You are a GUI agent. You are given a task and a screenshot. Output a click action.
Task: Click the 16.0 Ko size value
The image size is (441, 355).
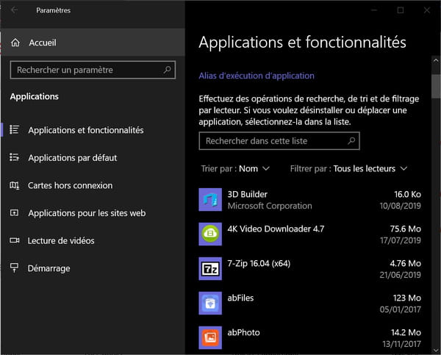(407, 194)
